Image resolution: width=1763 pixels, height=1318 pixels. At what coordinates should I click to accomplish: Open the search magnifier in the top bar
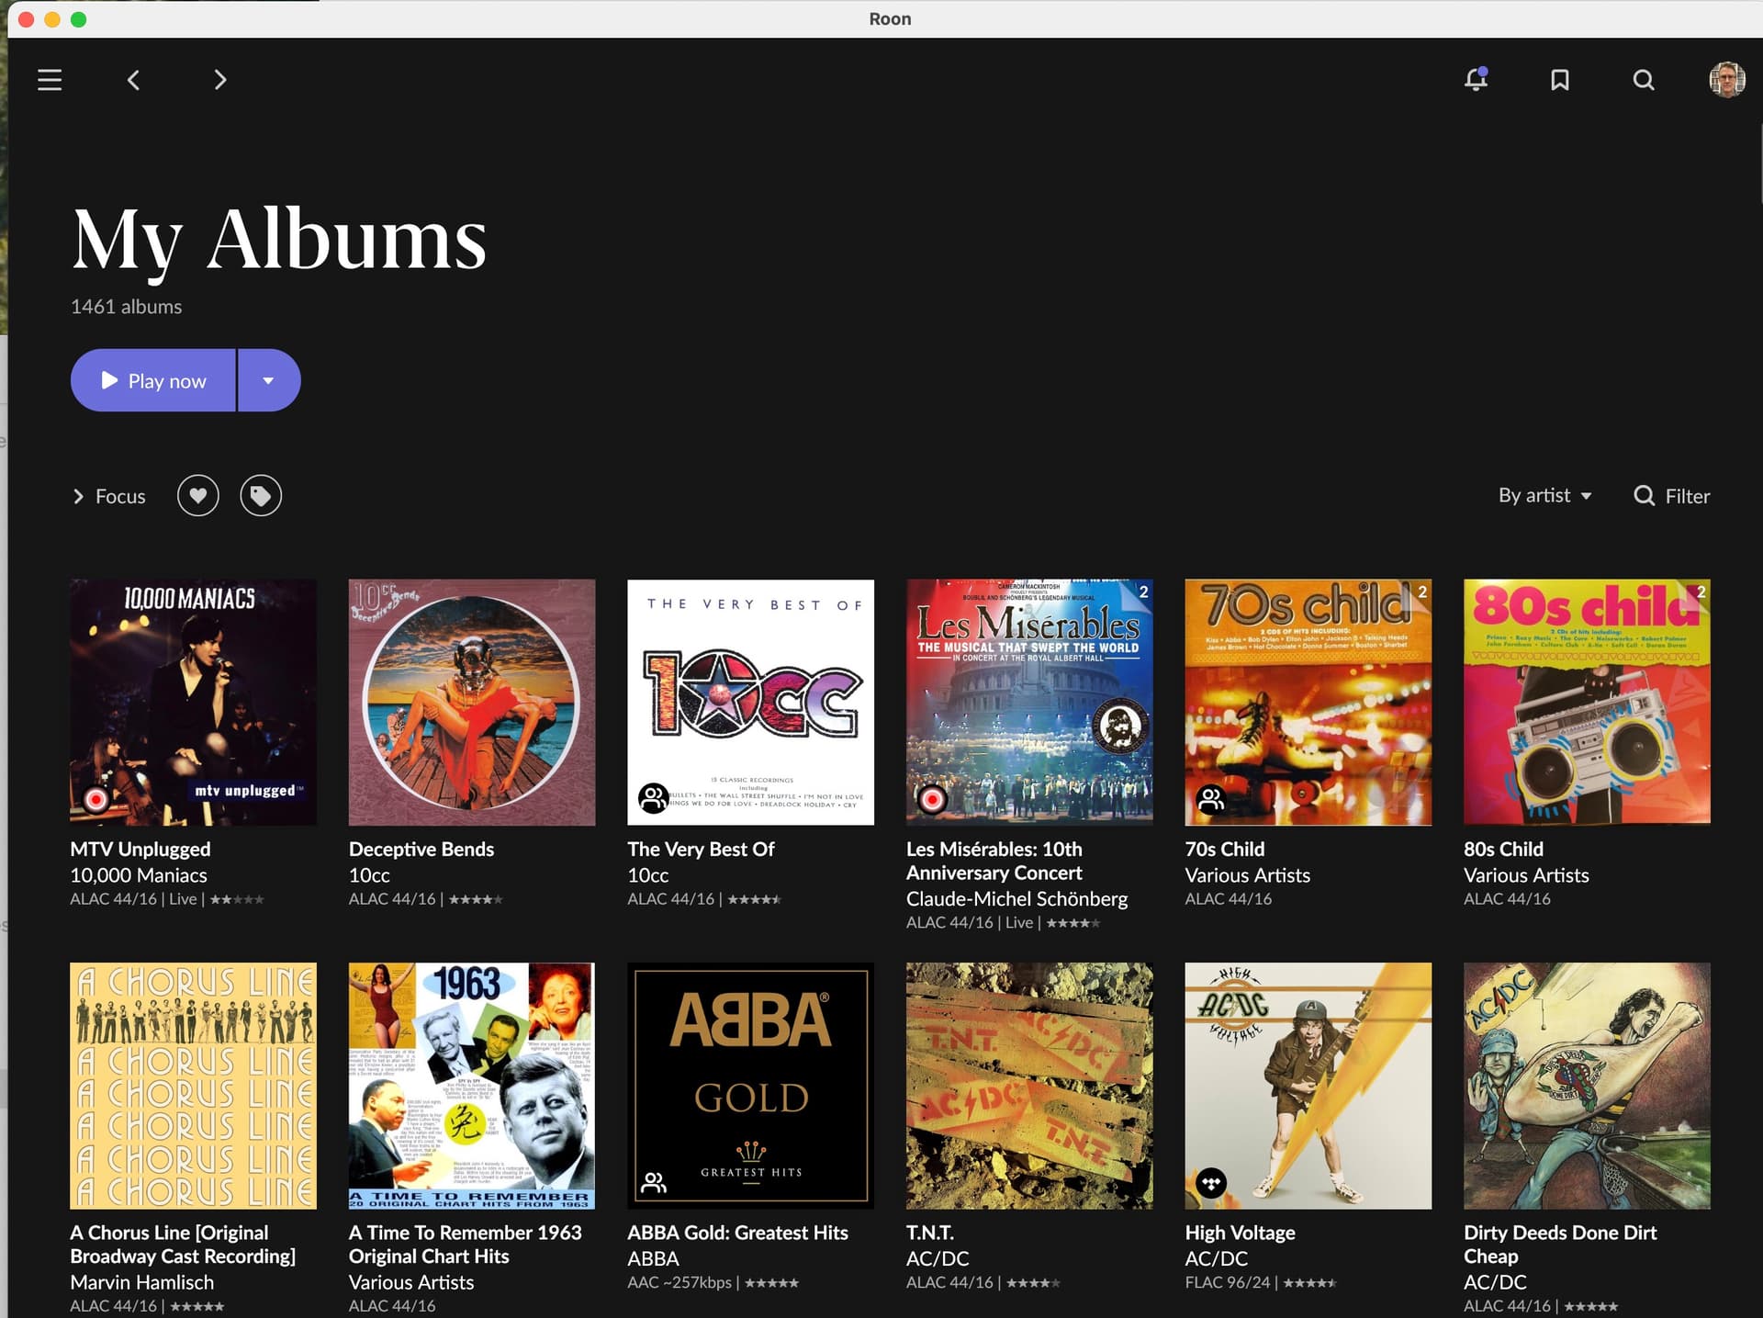pos(1644,80)
